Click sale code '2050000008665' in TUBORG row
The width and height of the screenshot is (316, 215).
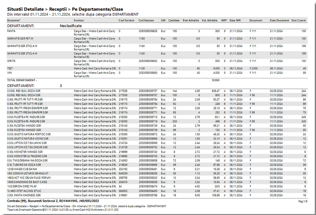(148, 165)
